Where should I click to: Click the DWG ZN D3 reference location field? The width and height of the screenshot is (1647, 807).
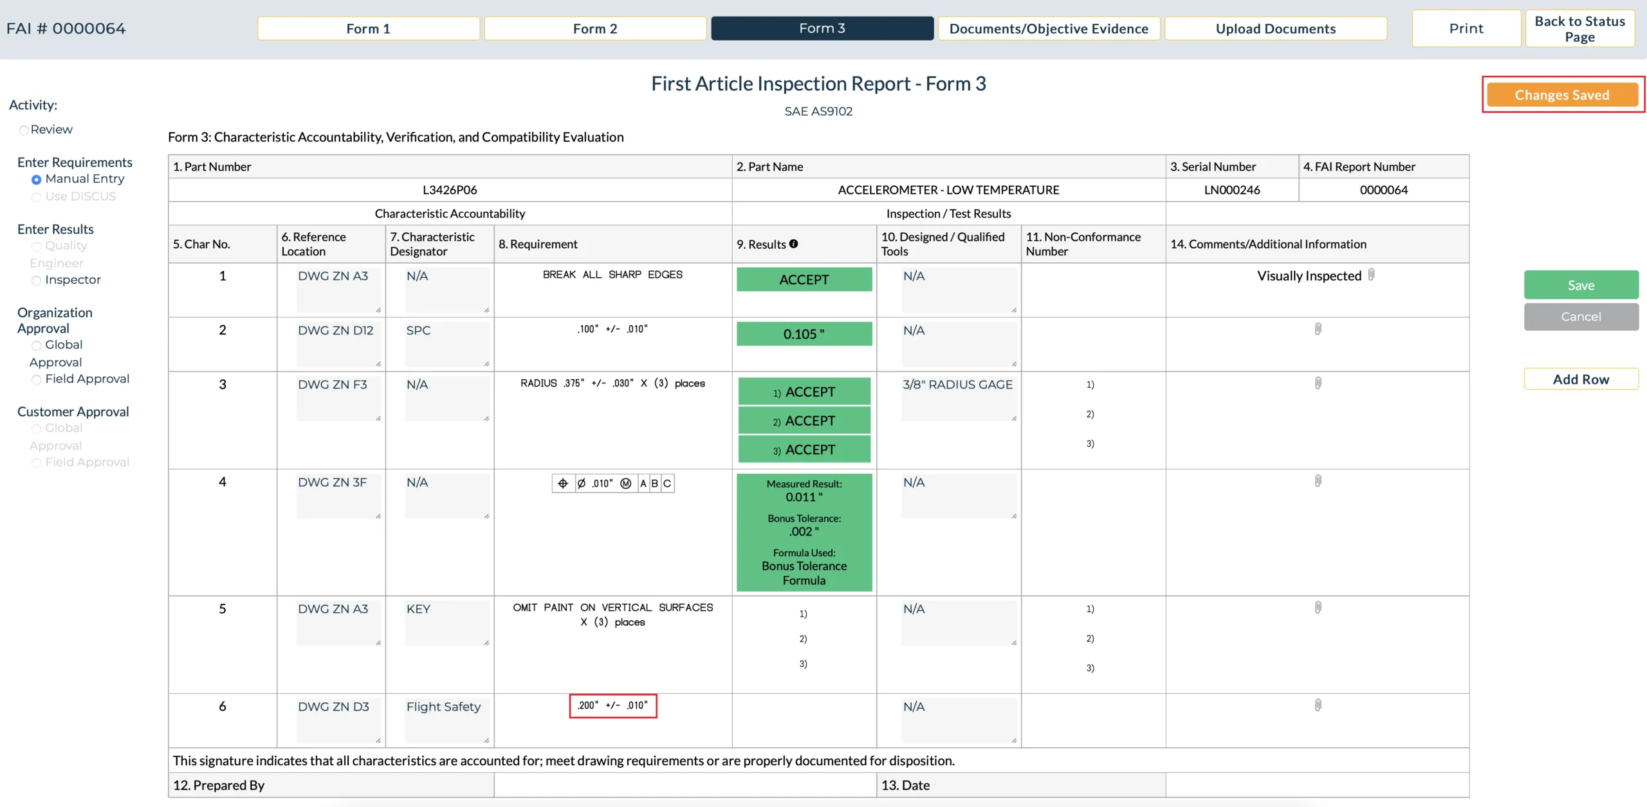338,720
